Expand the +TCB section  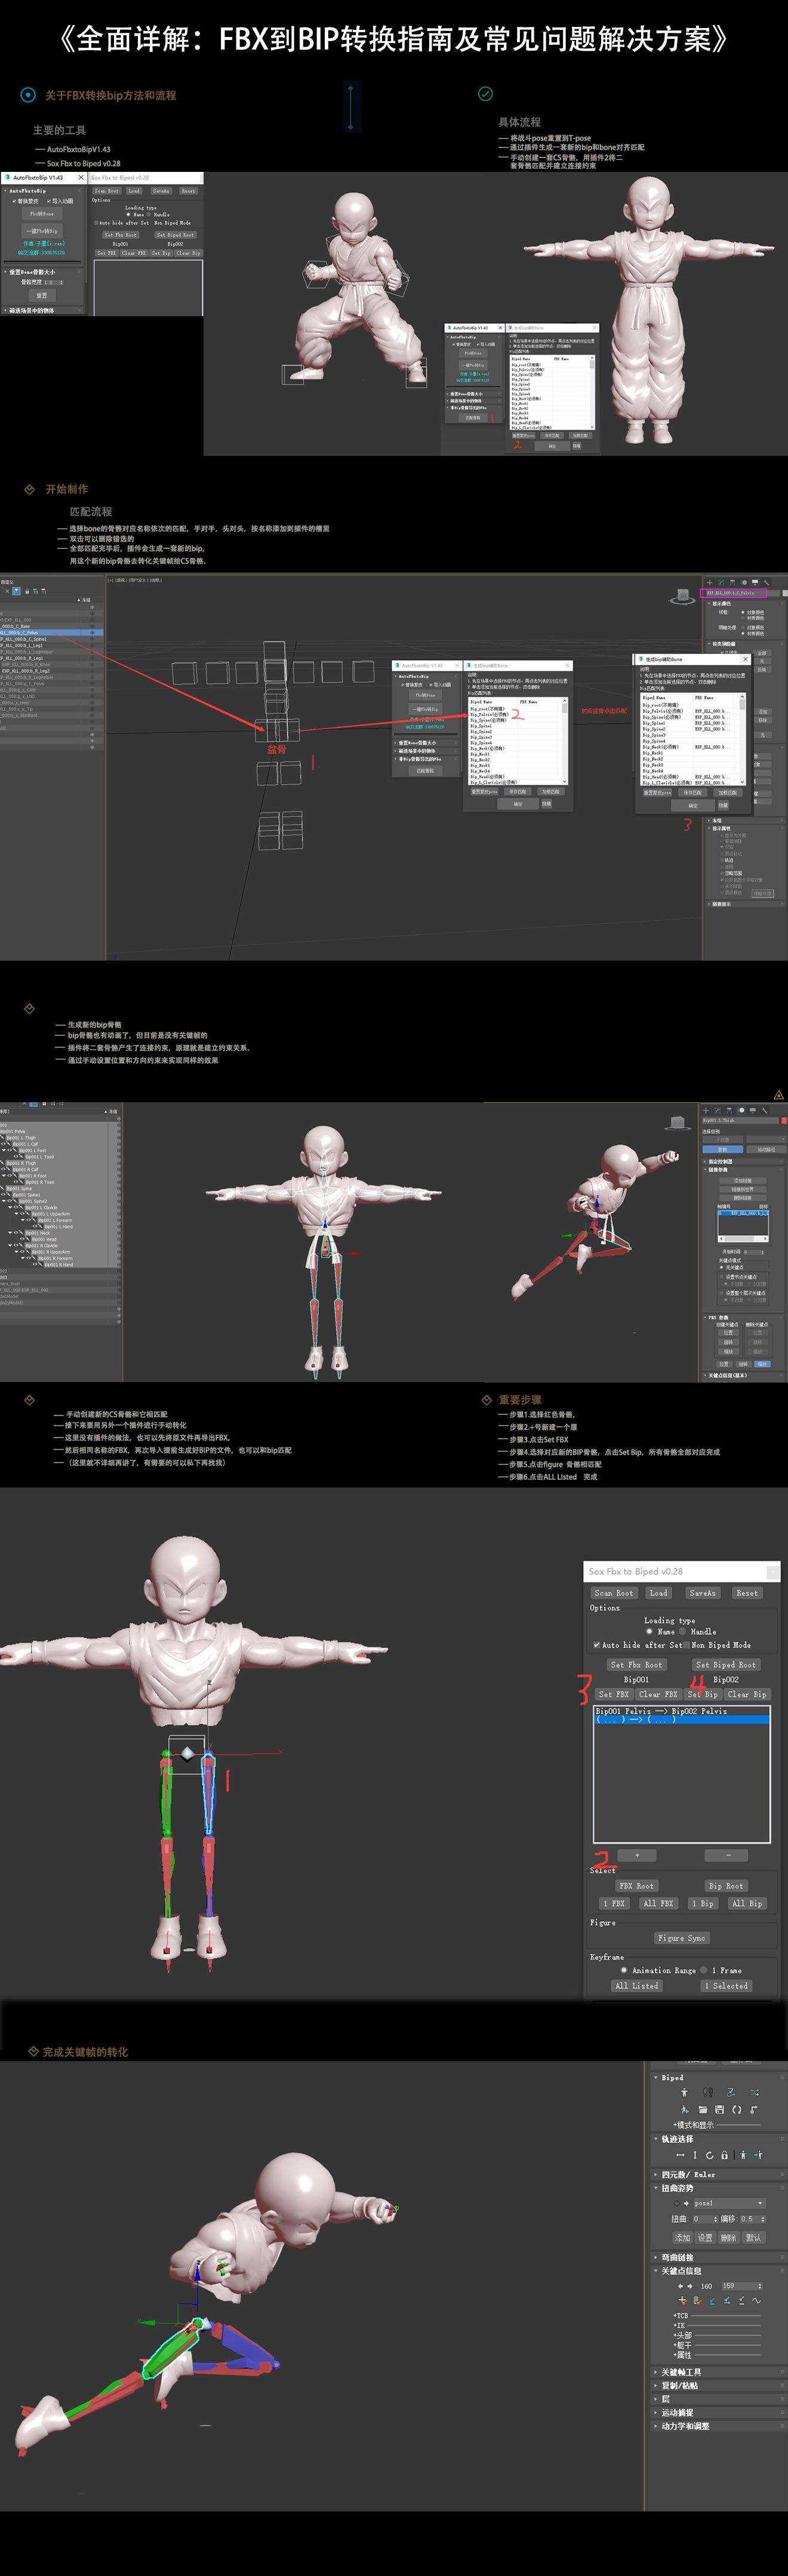coord(681,2316)
